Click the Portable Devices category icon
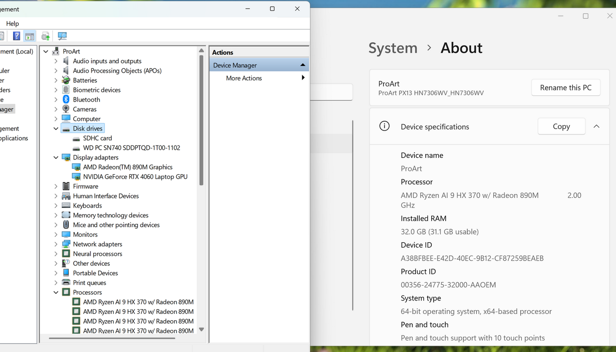This screenshot has width=616, height=352. pyautogui.click(x=66, y=273)
